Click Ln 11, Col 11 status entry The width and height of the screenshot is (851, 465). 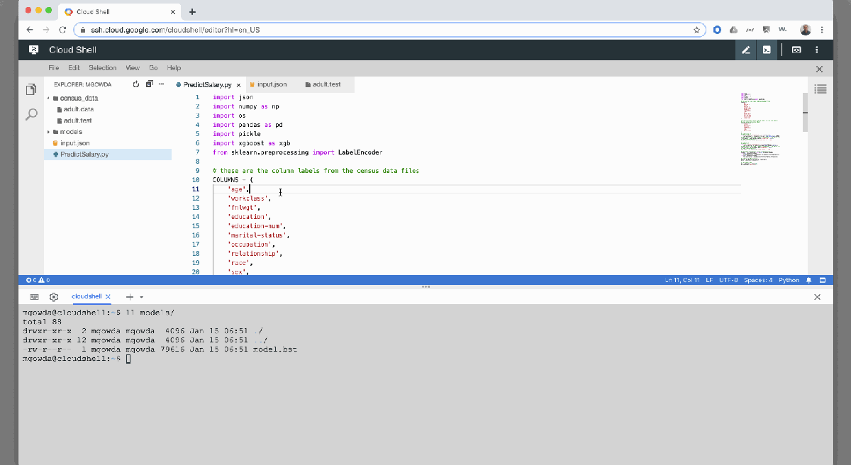pyautogui.click(x=682, y=280)
